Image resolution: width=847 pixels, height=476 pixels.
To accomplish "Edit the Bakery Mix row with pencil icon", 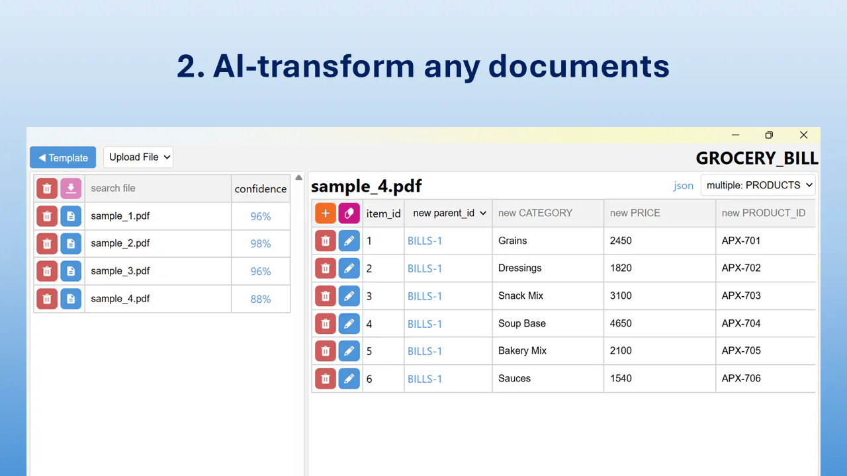I will coord(349,351).
